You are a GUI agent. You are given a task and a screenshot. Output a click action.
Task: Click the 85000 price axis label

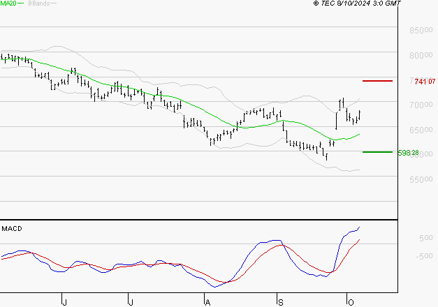coord(421,30)
